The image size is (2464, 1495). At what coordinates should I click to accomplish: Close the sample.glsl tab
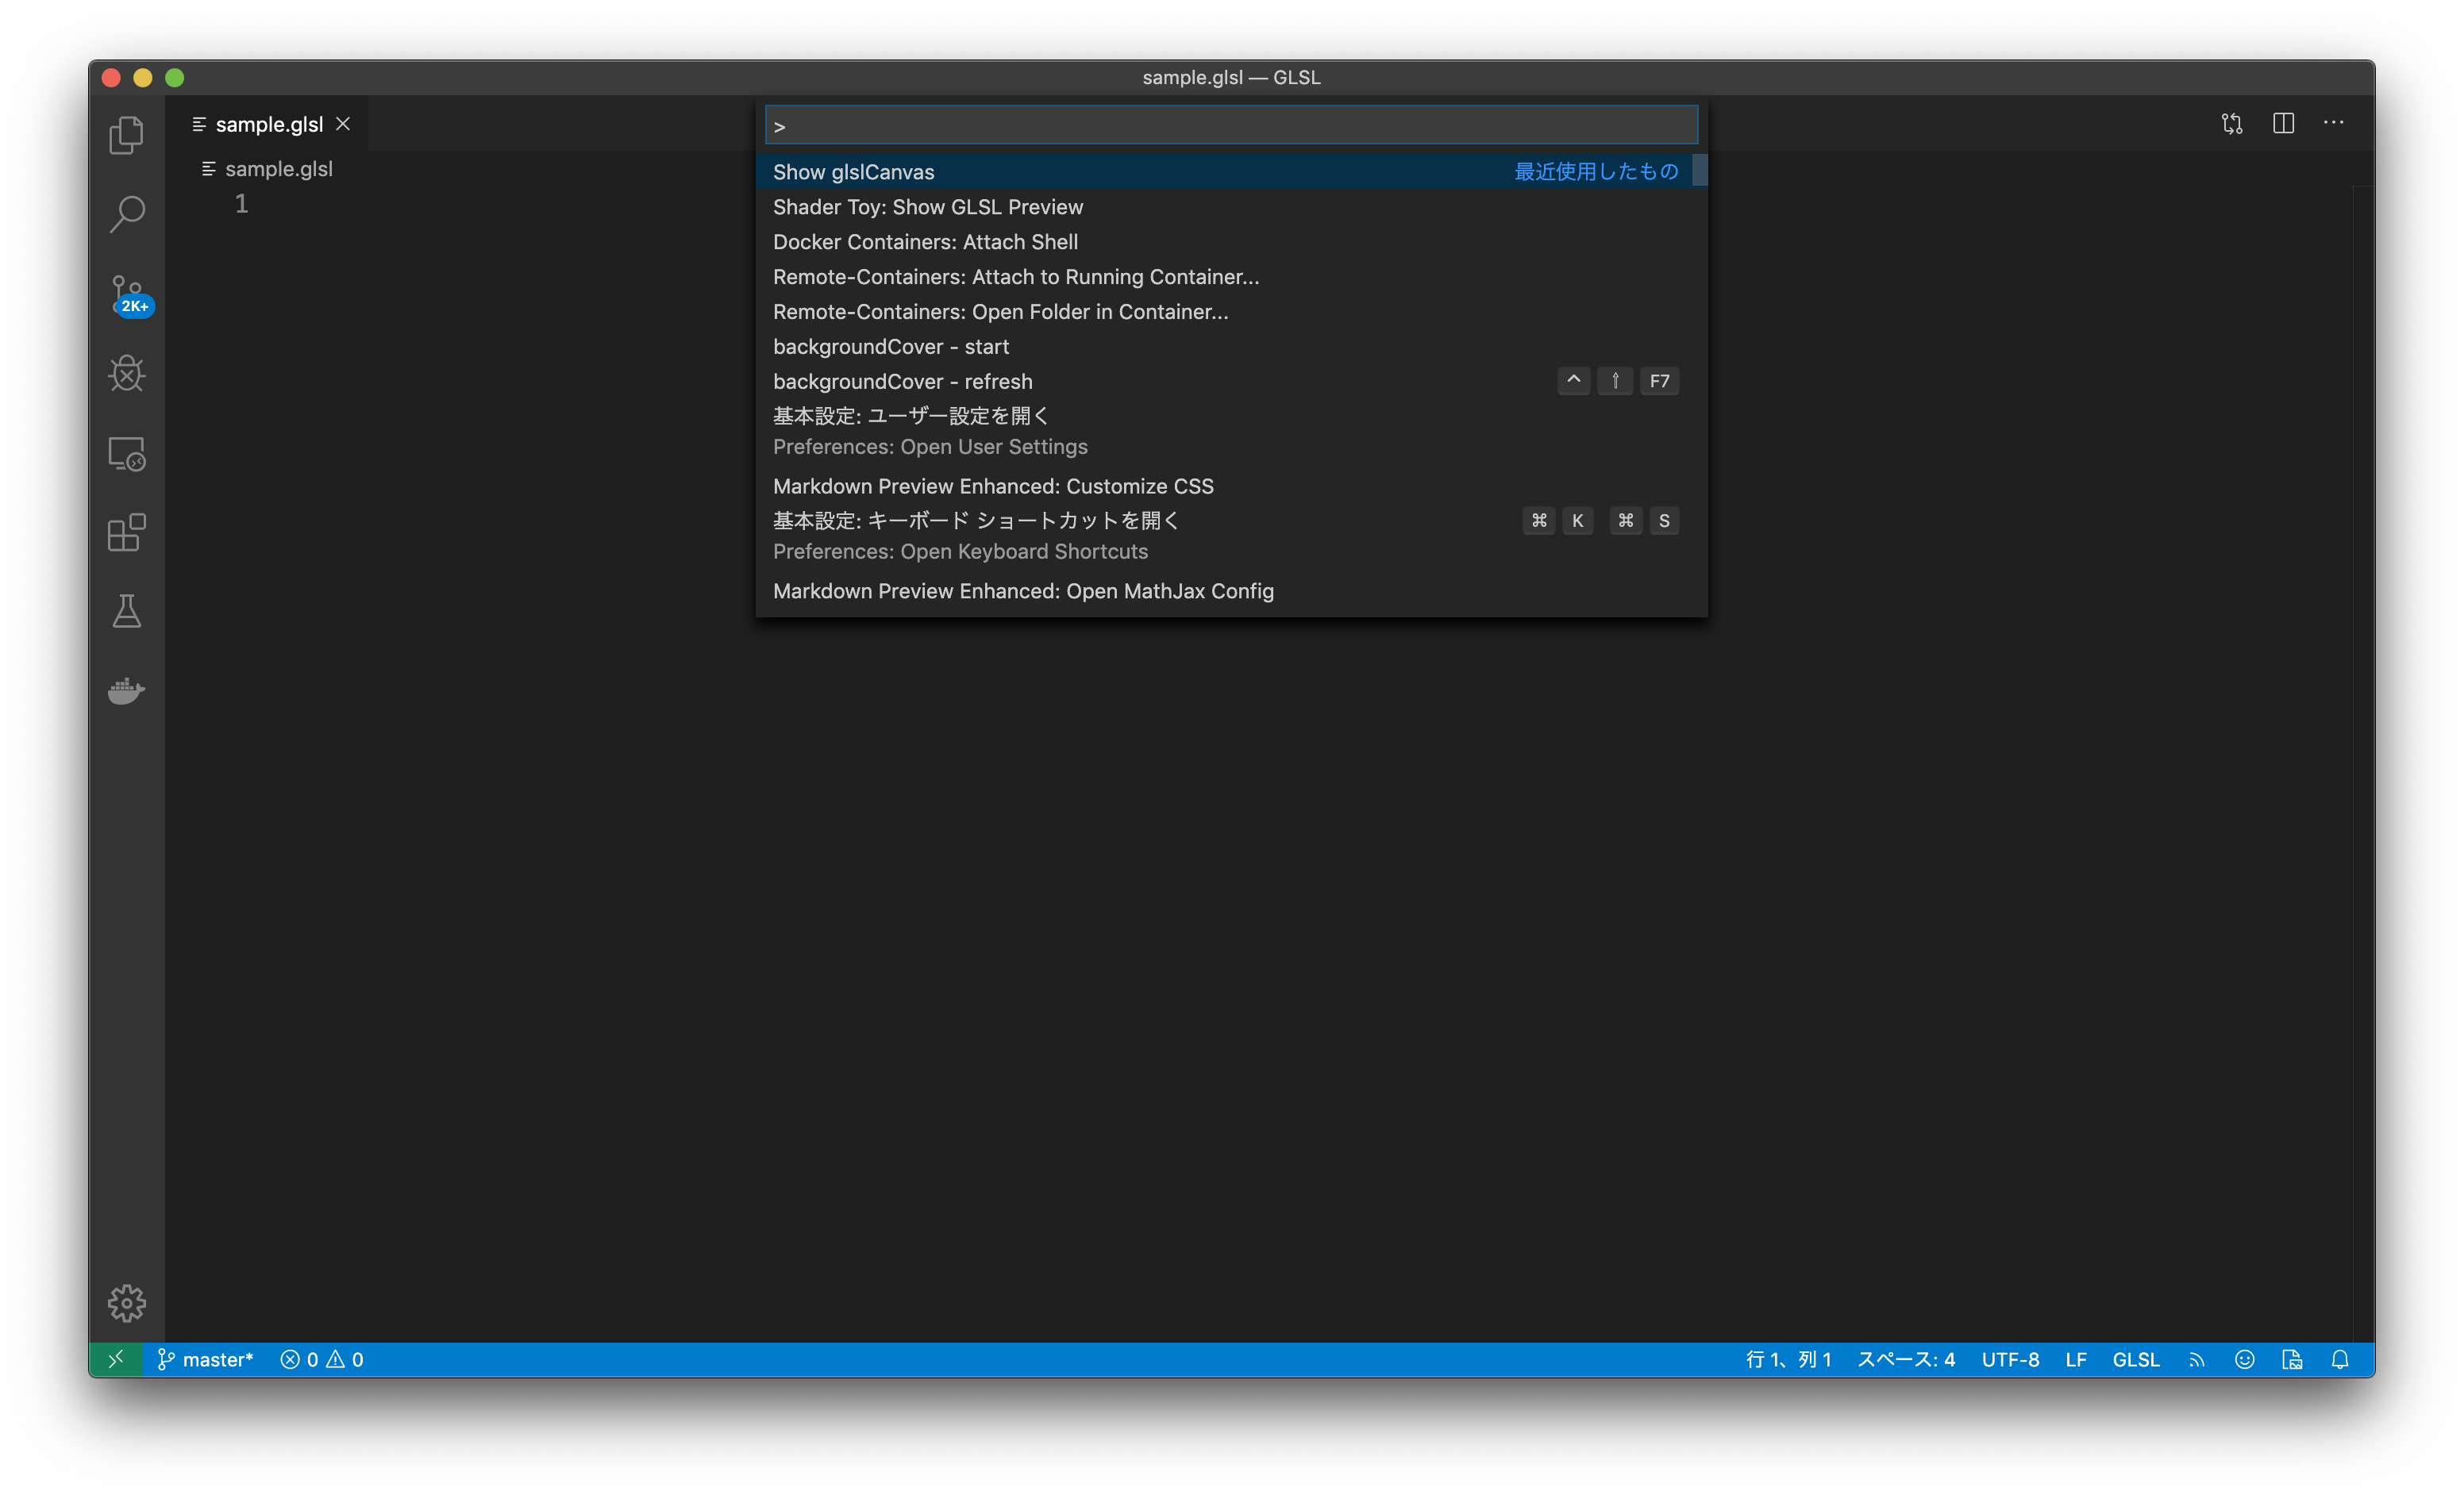[x=343, y=124]
